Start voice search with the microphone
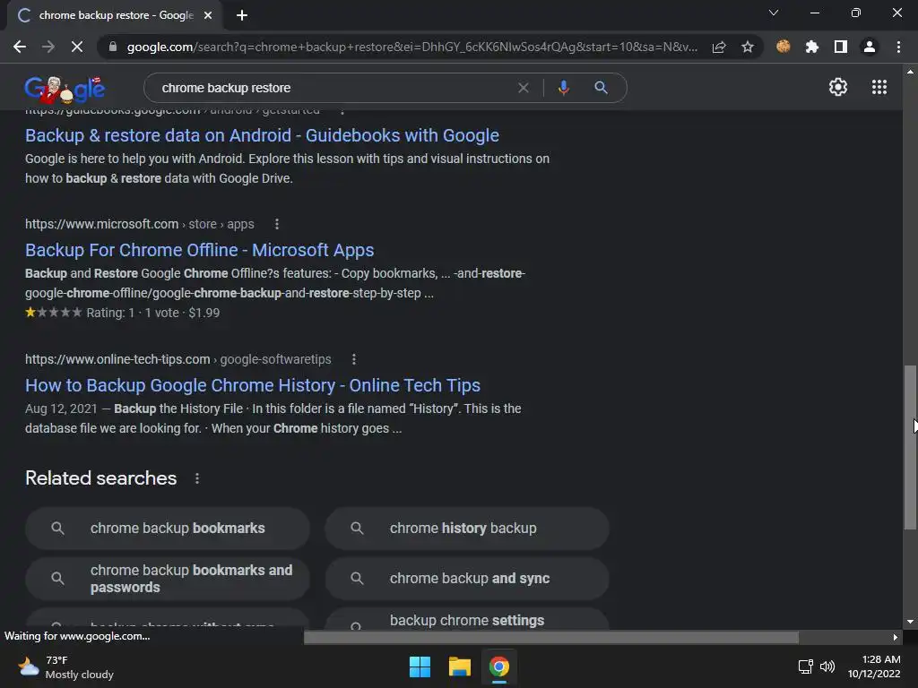Screen dimensions: 918x688 pos(563,88)
